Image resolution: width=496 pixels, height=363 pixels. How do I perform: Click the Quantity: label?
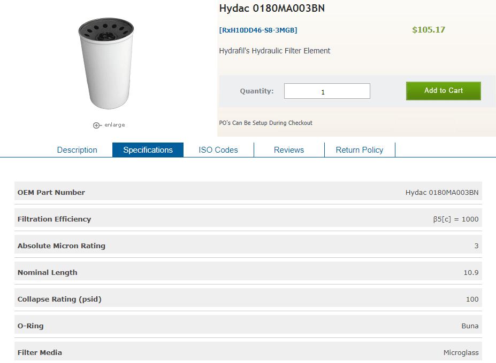pyautogui.click(x=256, y=91)
